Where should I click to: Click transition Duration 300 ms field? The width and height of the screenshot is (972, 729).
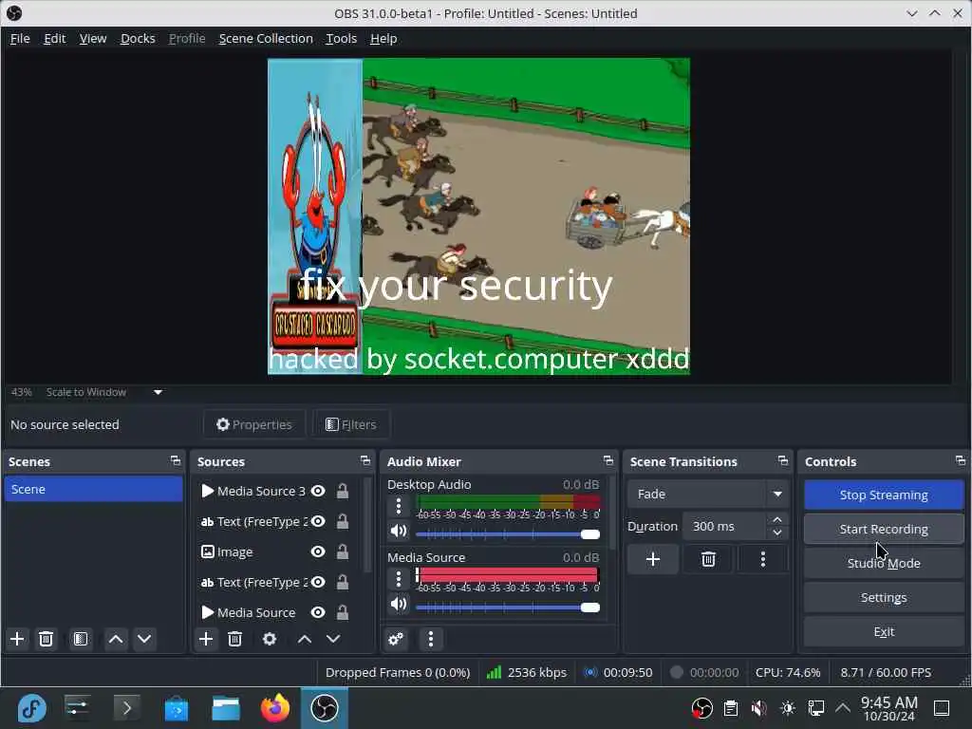725,526
